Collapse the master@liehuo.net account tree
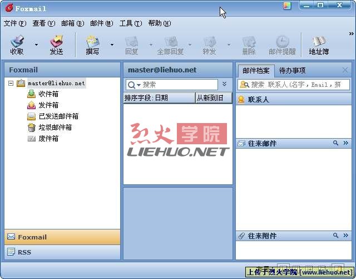Screen dimensions: 356x279 (11, 83)
